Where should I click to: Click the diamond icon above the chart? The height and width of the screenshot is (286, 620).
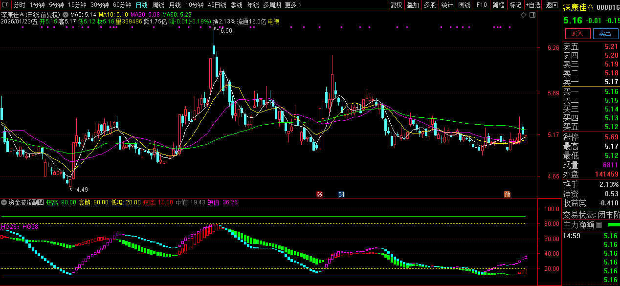tap(524, 15)
